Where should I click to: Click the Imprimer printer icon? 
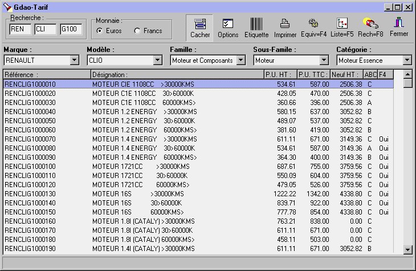point(285,28)
